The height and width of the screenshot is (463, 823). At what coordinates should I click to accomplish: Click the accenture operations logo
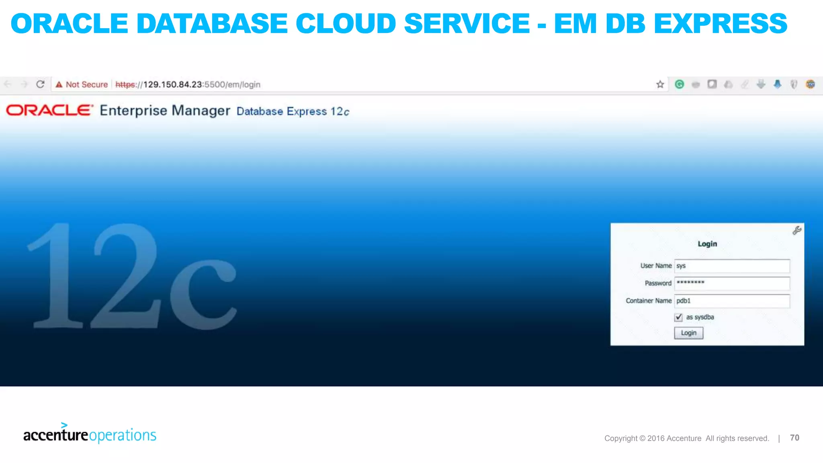[x=90, y=433]
